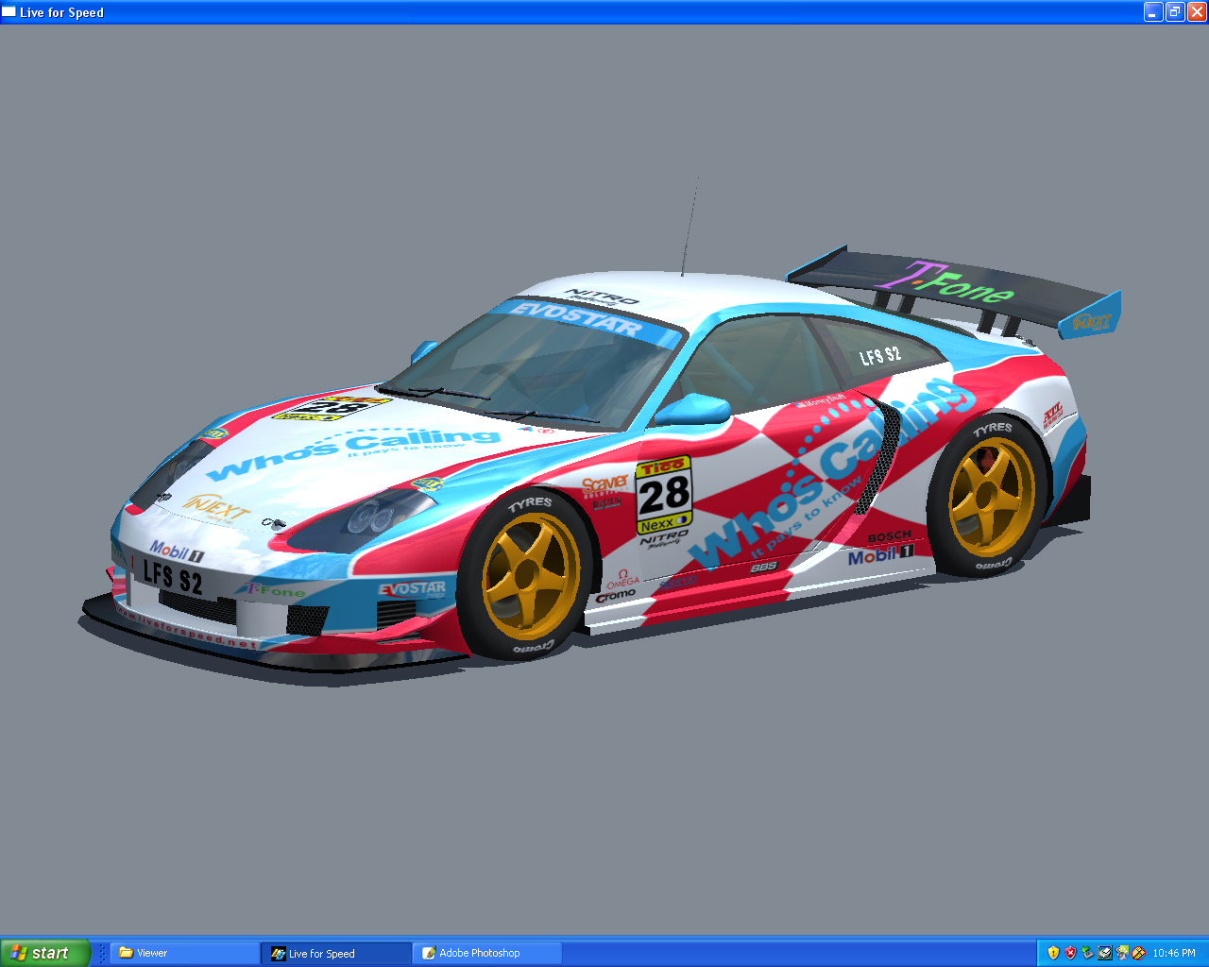Click the yellow security shield tray icon
The width and height of the screenshot is (1209, 967).
point(1053,953)
